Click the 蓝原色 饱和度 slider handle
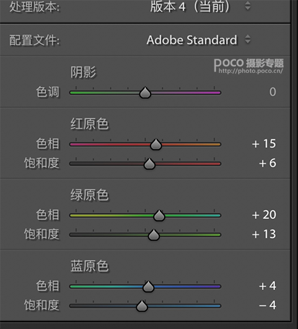Screen dimensions: 298x329 142,305
